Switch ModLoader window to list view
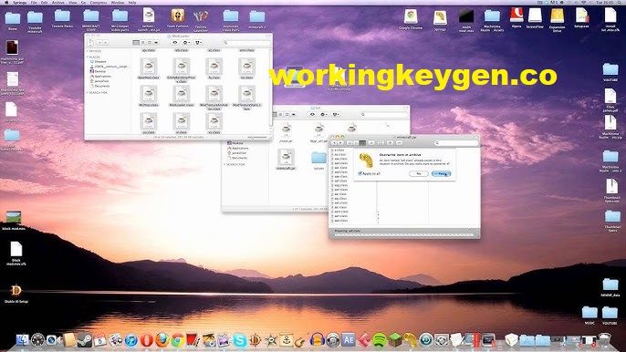The image size is (626, 352). coord(142,42)
